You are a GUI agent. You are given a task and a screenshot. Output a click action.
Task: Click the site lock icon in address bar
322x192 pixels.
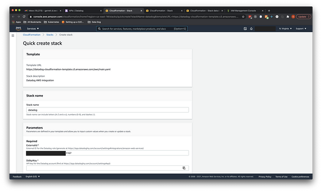31,17
